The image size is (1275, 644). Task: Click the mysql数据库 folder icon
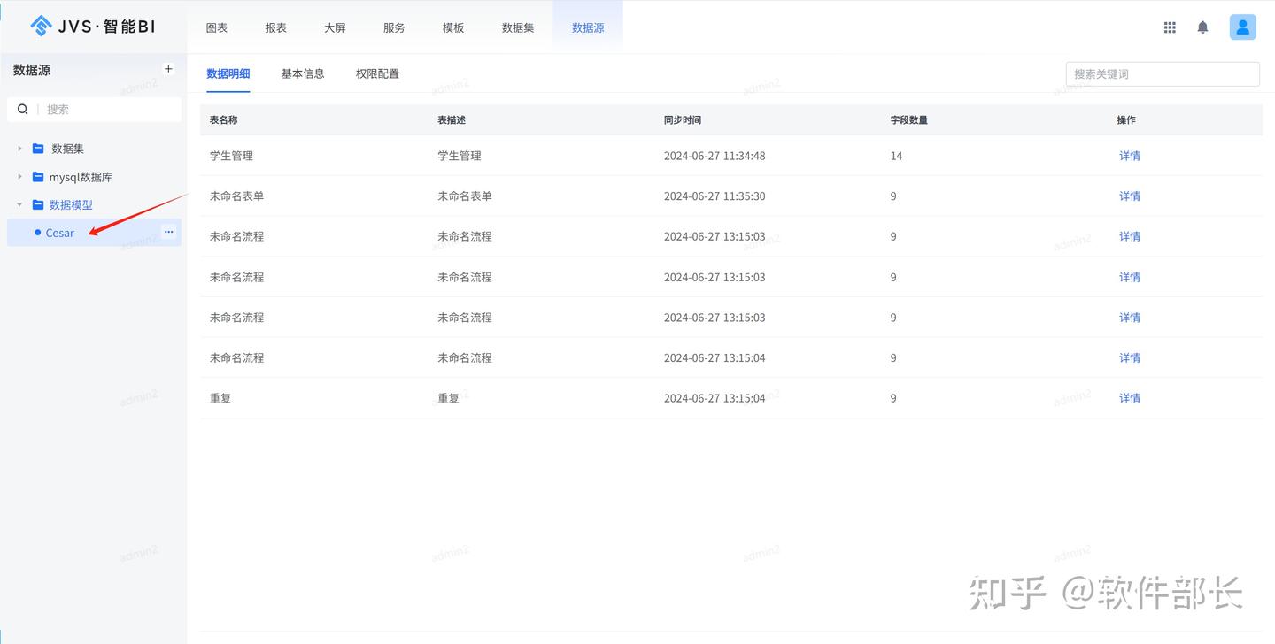38,177
